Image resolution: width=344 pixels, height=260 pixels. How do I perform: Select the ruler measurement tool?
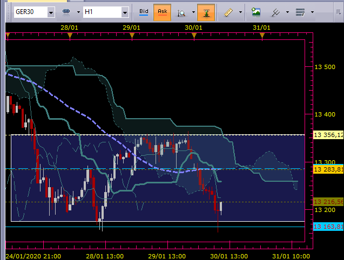tap(228, 12)
